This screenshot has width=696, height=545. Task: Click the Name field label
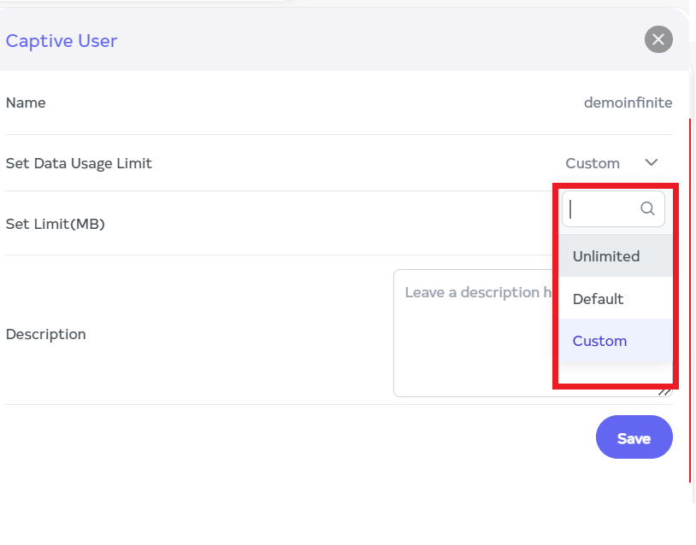point(26,103)
